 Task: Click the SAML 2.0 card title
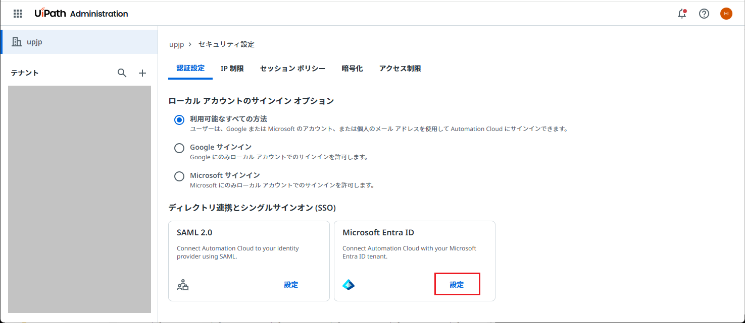point(194,233)
